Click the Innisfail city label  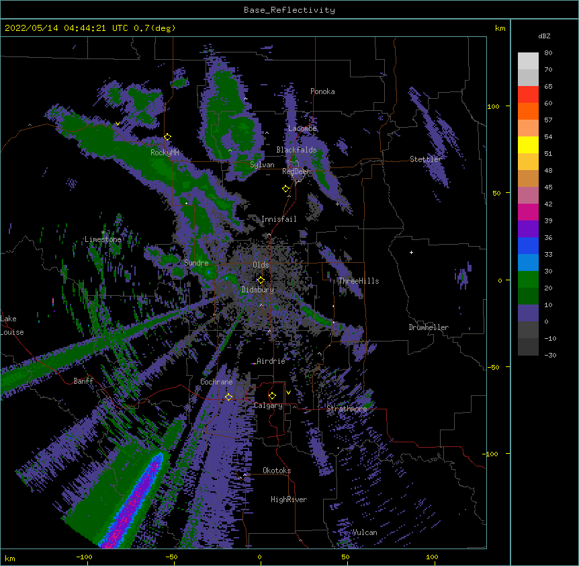(x=279, y=219)
